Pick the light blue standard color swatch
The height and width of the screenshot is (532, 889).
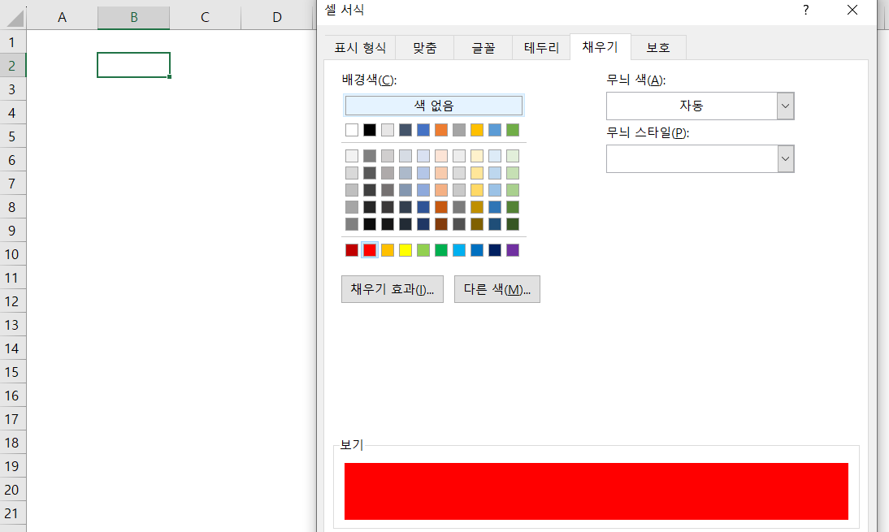tap(459, 250)
